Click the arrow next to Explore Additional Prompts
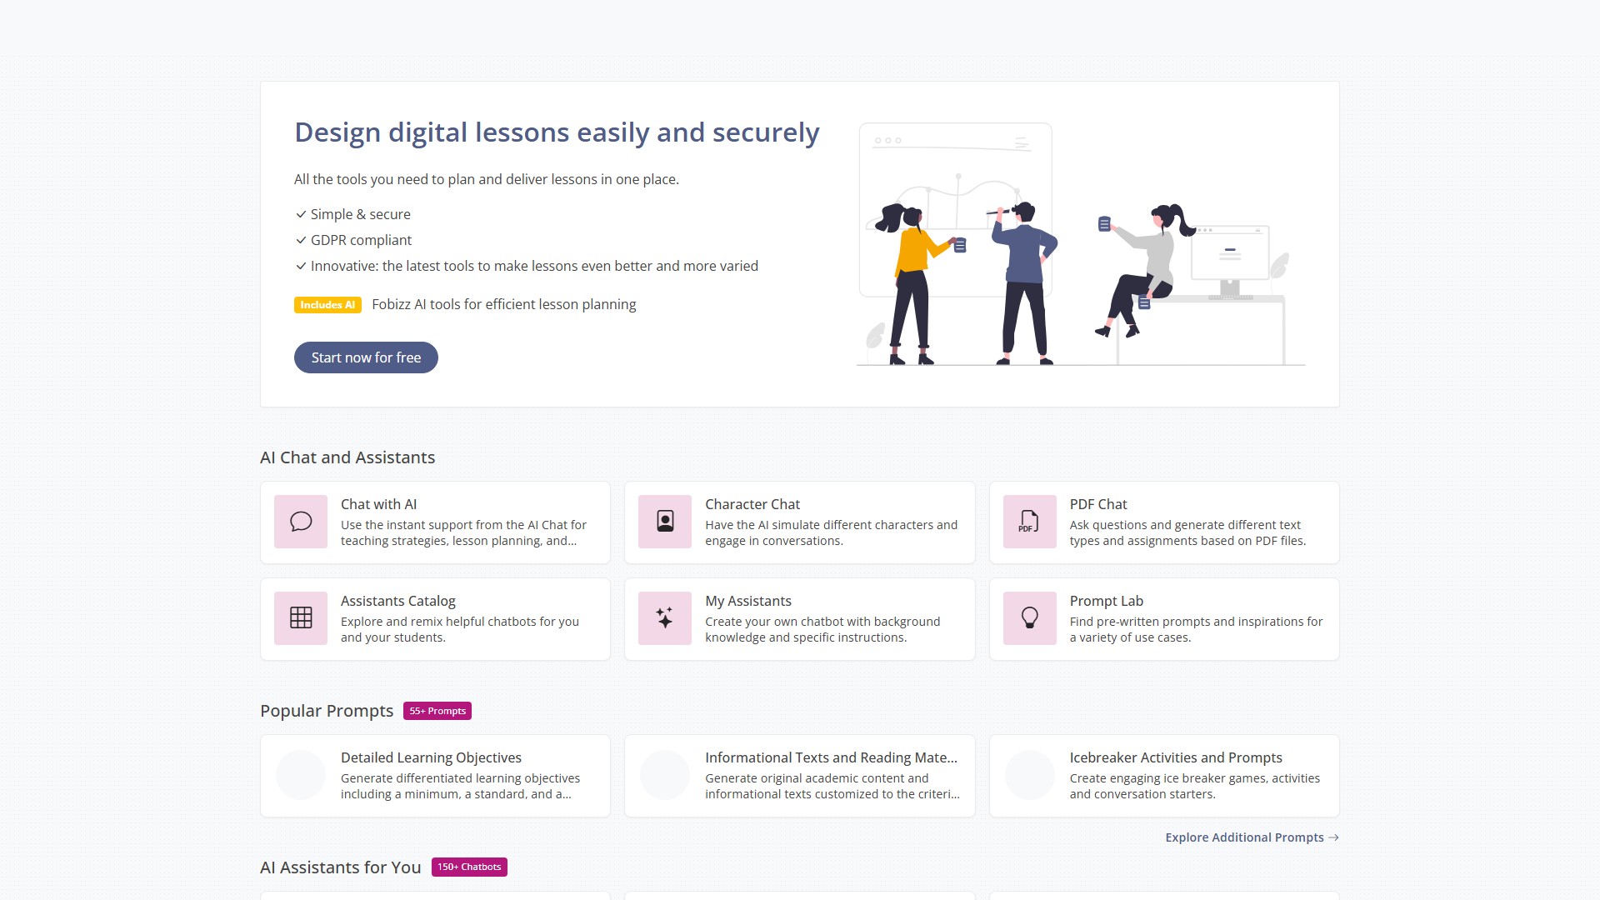Screen dimensions: 1600x900 click(x=1333, y=837)
